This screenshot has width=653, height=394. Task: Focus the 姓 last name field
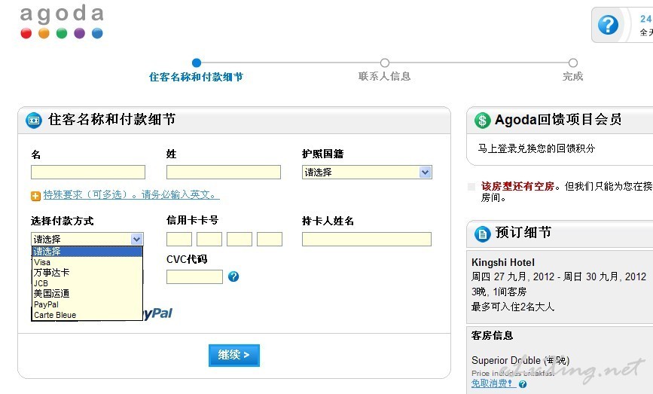point(224,172)
